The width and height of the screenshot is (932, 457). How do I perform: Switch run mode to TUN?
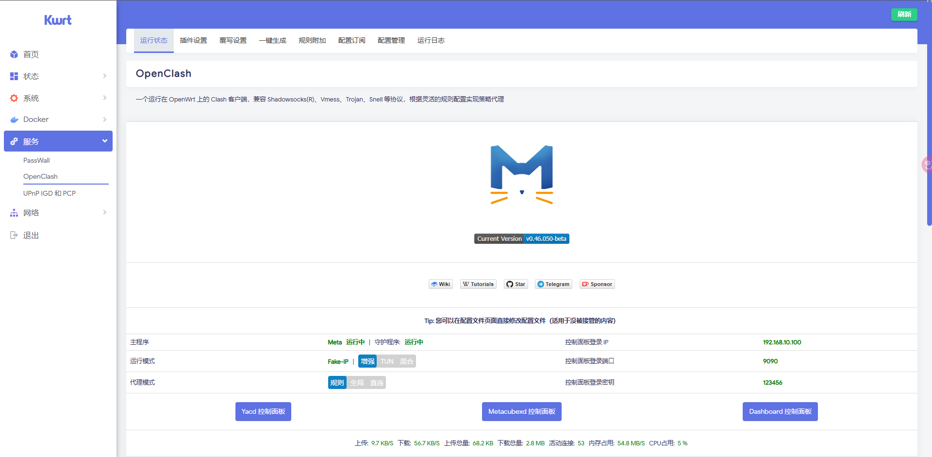pyautogui.click(x=387, y=361)
